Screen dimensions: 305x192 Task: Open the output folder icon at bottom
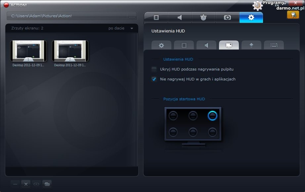47,184
